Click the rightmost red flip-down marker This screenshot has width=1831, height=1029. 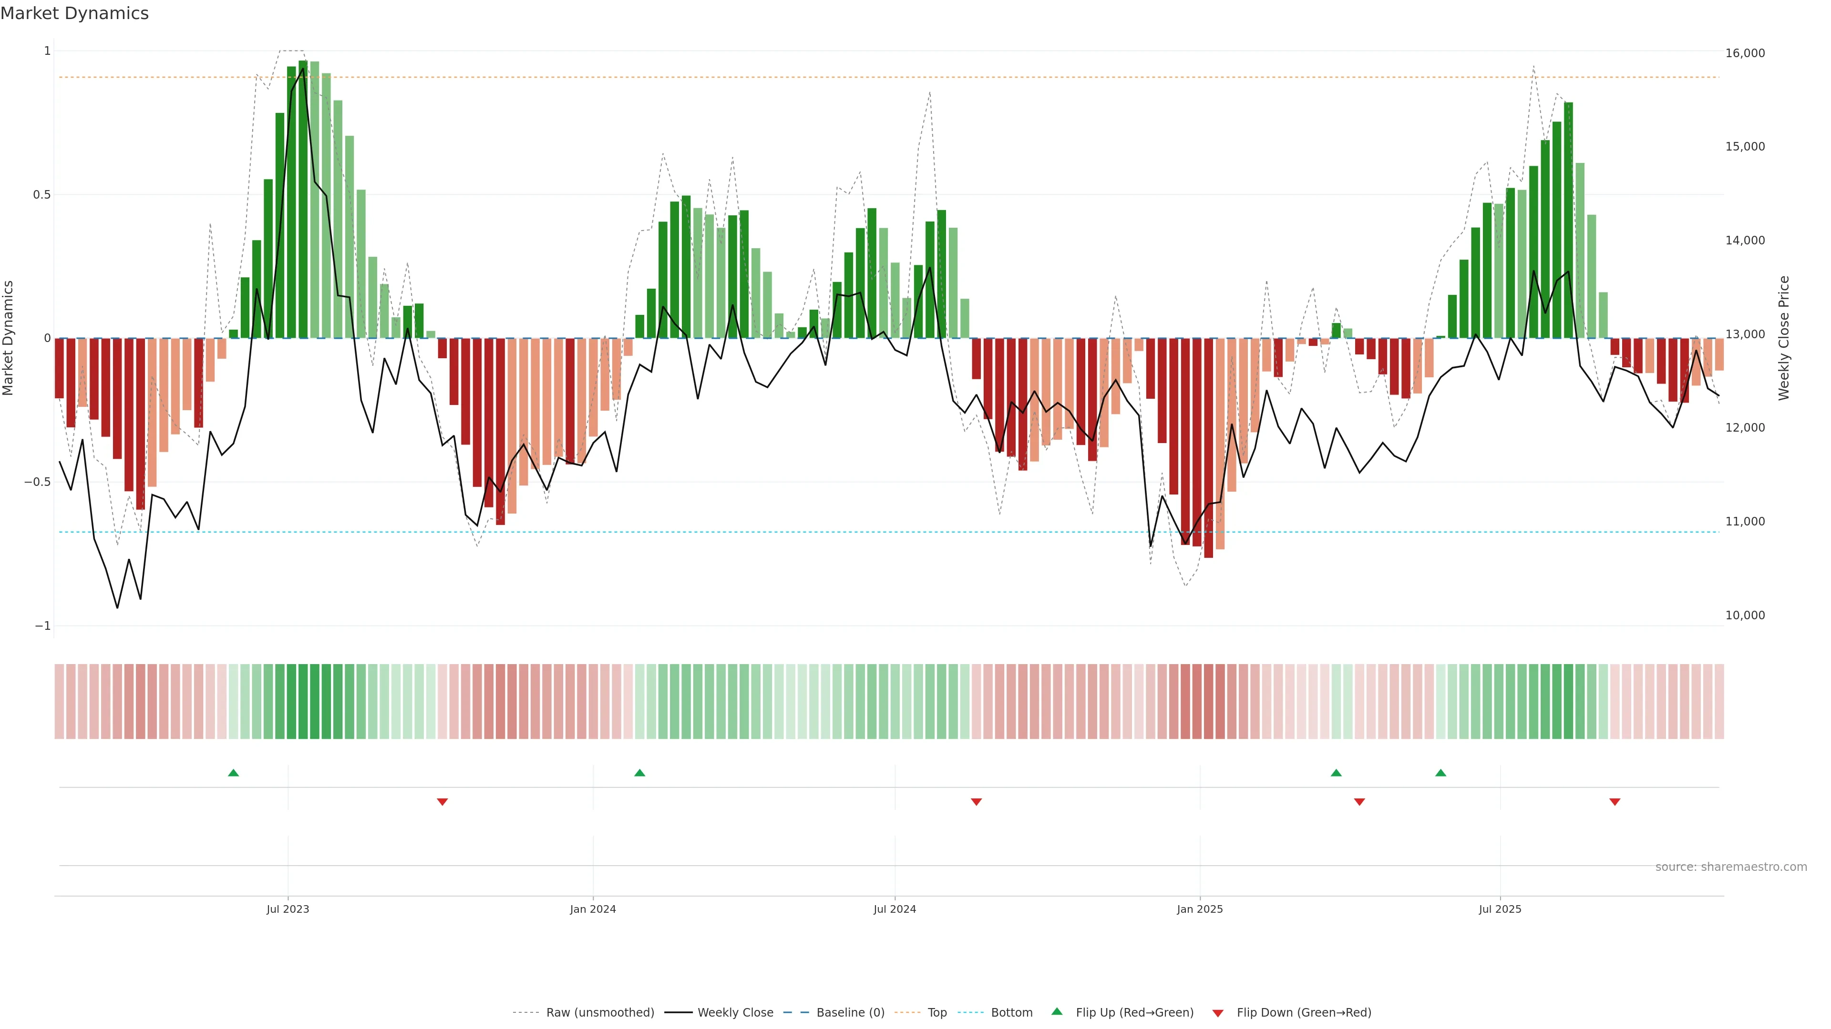click(x=1614, y=802)
